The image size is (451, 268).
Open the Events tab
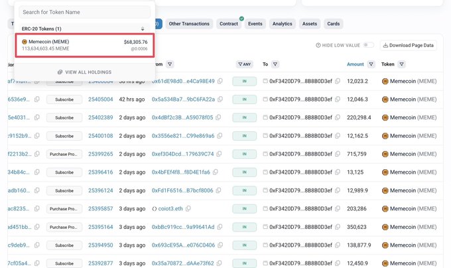[x=255, y=24]
